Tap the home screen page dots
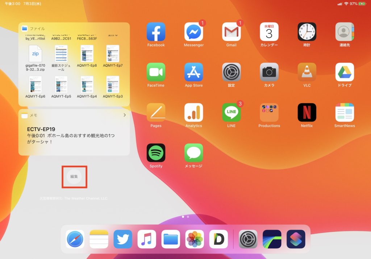The width and height of the screenshot is (371, 259). tap(185, 217)
